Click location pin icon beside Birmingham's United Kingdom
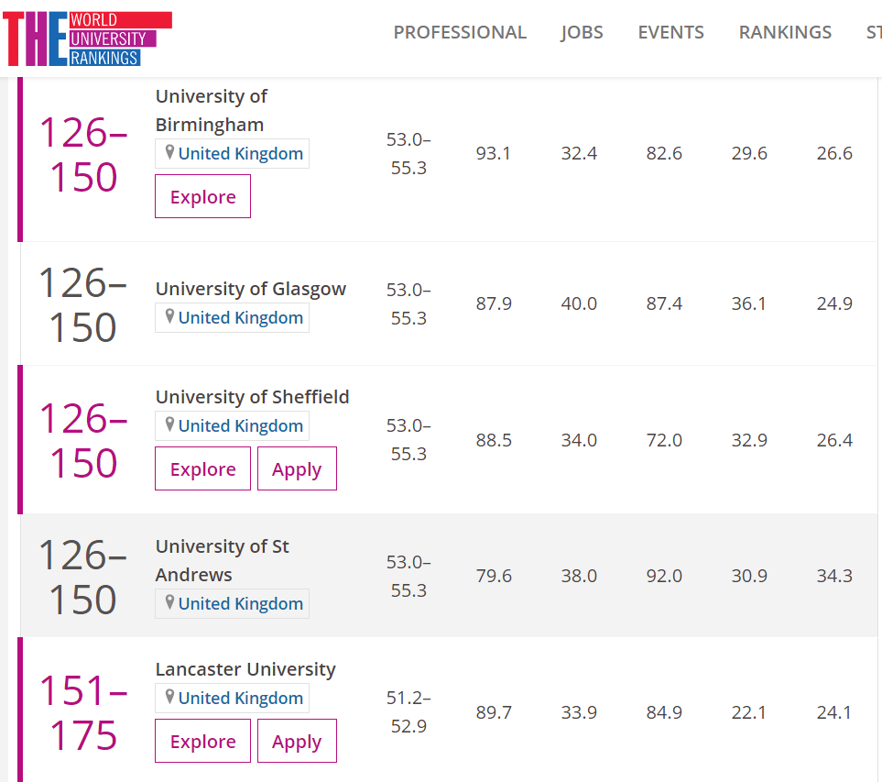This screenshot has width=882, height=782. [169, 152]
